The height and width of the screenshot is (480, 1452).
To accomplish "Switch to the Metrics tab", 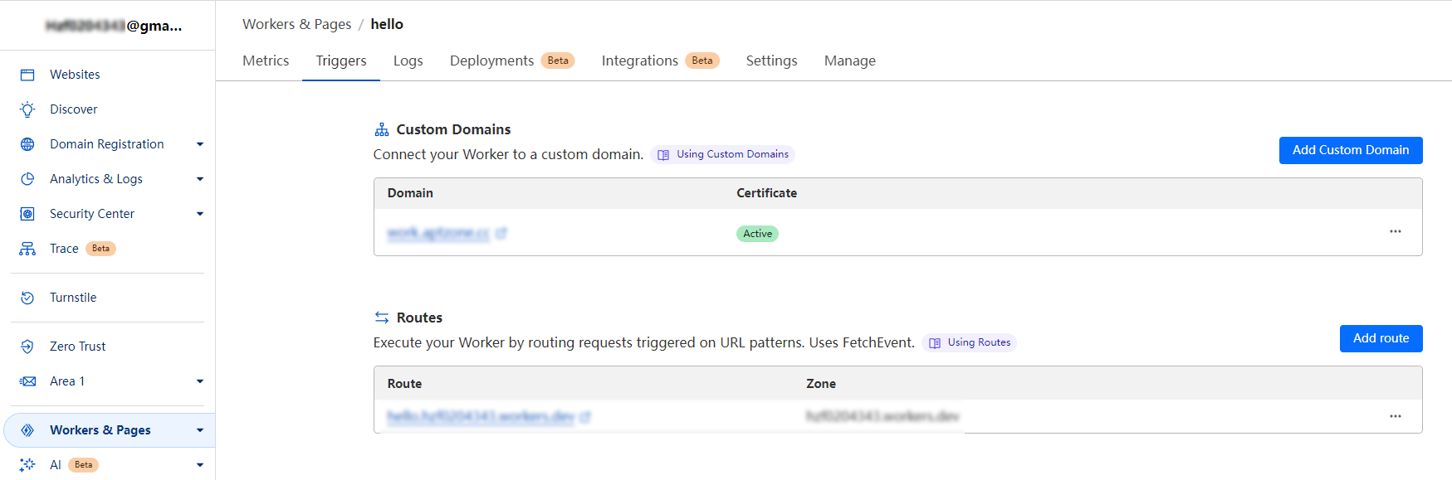I will click(266, 61).
